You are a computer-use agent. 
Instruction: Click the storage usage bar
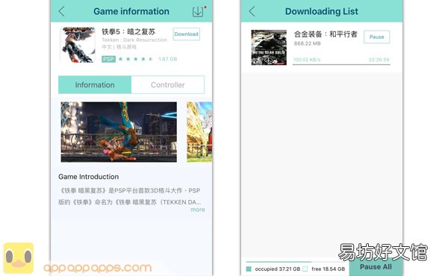pos(296,261)
